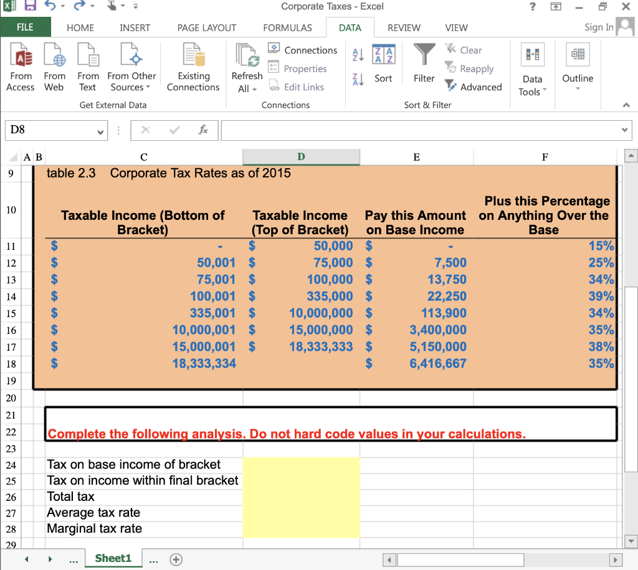The width and height of the screenshot is (638, 570).
Task: Click the Undo arrow icon
Action: [x=50, y=6]
